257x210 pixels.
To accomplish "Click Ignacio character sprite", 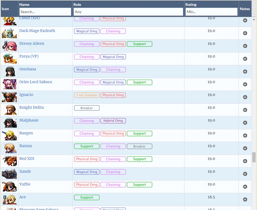I will [9, 97].
